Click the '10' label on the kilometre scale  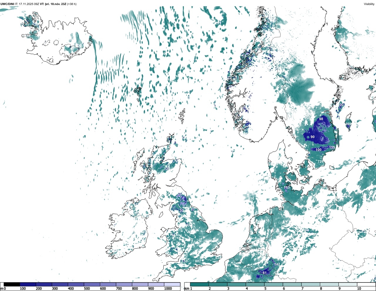[359, 289]
